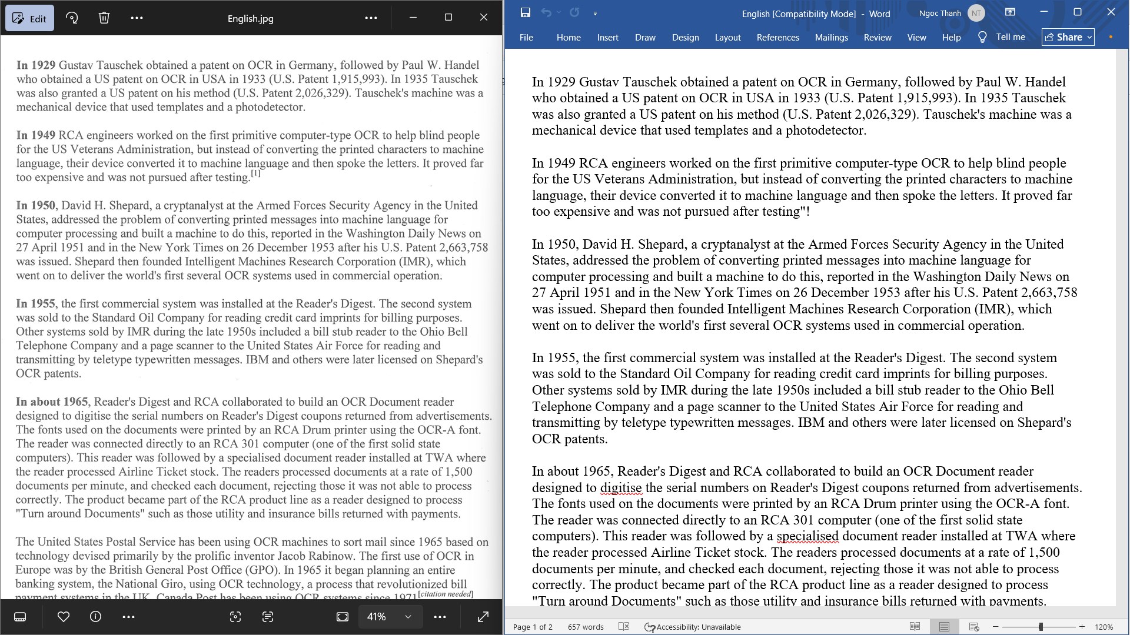Click the Tell me search box
This screenshot has height=635, width=1130.
click(x=1001, y=37)
